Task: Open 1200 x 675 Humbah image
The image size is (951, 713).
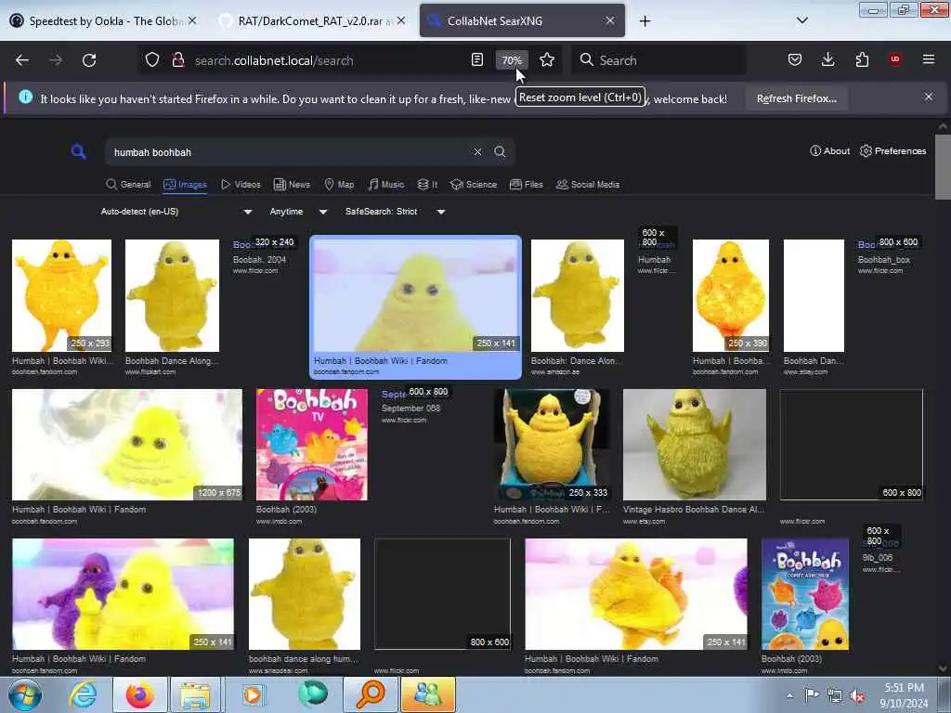Action: tap(126, 445)
